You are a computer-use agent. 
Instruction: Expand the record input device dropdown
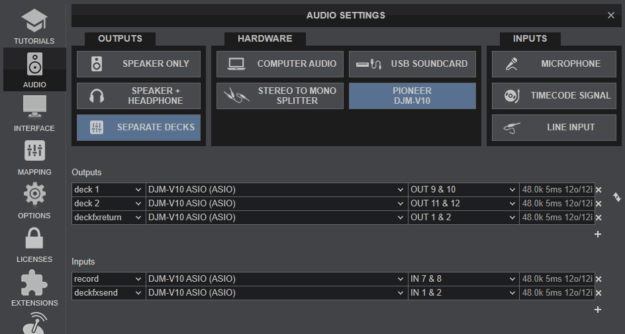[277, 279]
